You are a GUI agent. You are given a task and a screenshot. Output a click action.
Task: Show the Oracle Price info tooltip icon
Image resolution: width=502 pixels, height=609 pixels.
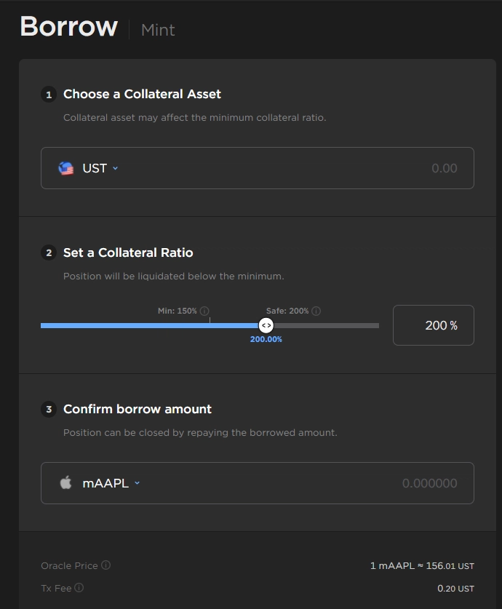106,565
